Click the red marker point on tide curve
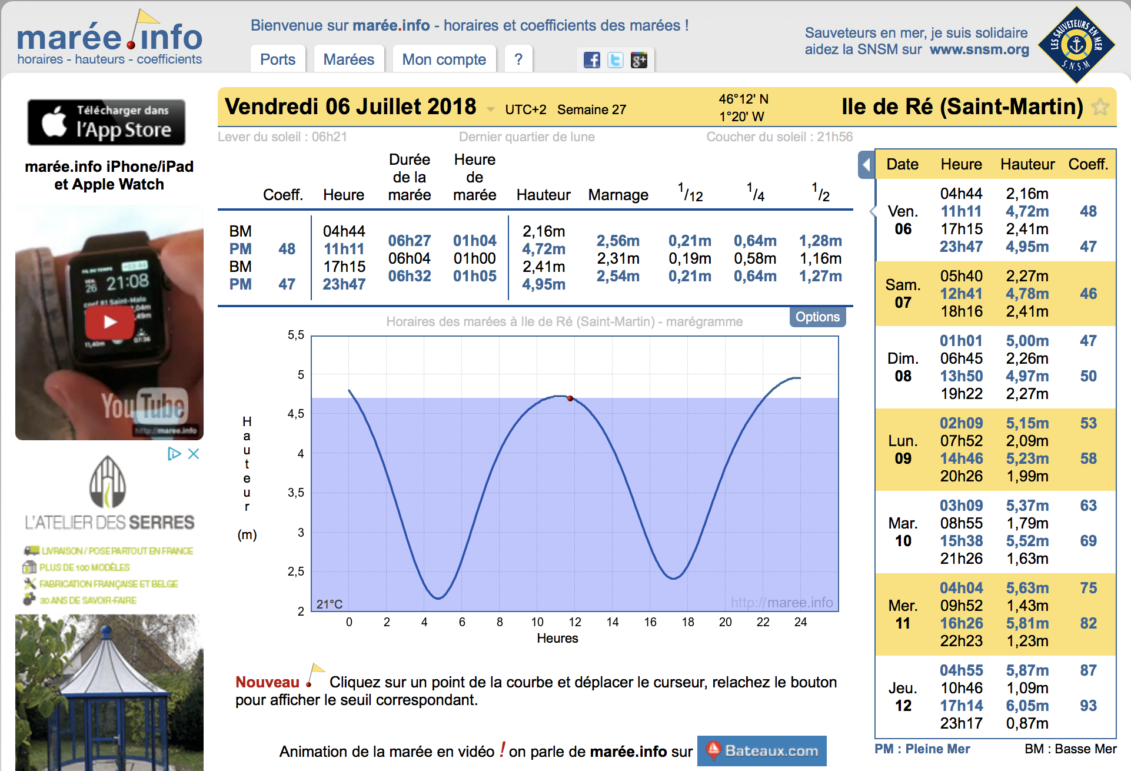This screenshot has height=771, width=1131. (x=570, y=398)
